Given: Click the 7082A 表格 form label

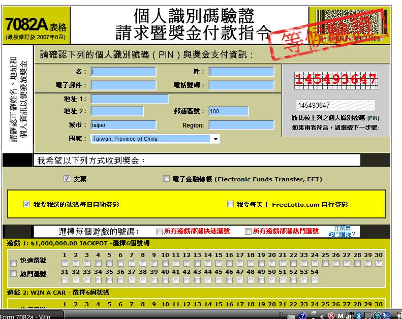Looking at the screenshot, I should [36, 25].
